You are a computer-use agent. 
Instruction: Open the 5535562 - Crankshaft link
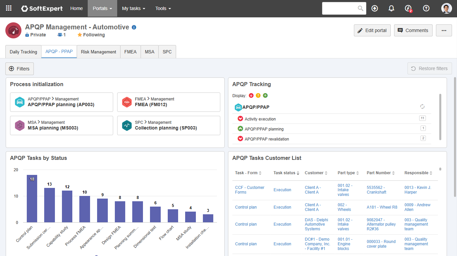click(377, 190)
